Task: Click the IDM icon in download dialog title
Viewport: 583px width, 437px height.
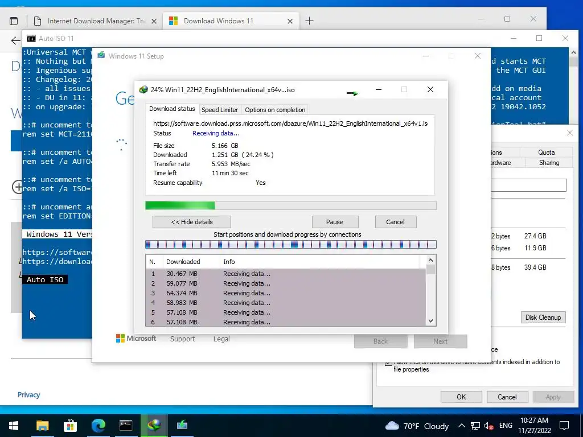Action: coord(143,89)
